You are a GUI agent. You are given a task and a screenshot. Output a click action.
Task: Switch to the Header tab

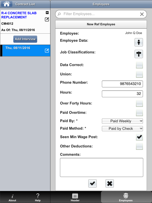(75, 197)
